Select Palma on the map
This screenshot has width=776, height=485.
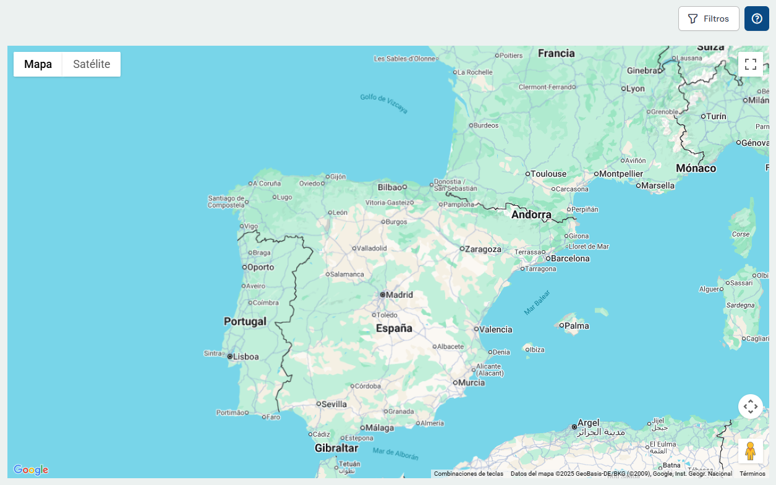point(576,326)
